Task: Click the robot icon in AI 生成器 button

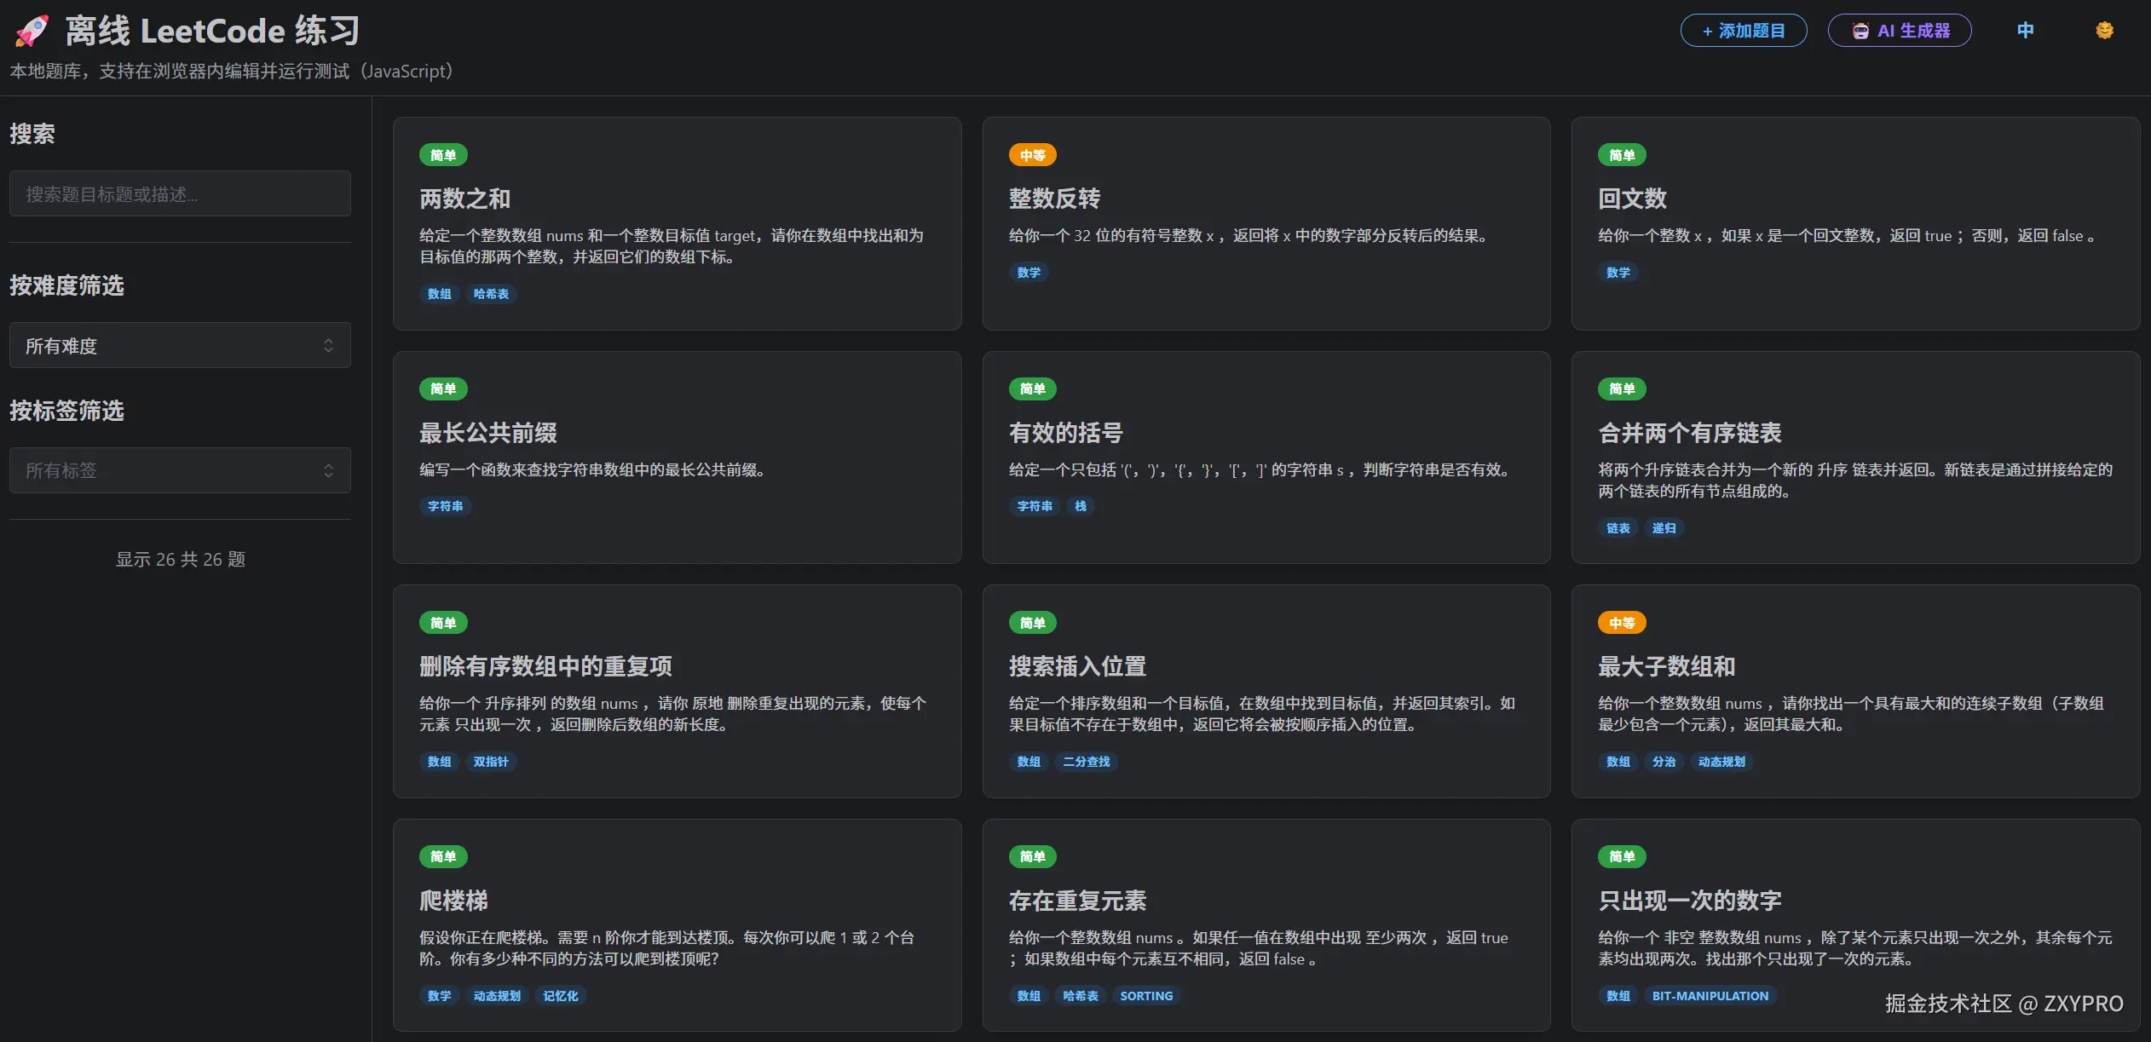Action: pos(1859,29)
